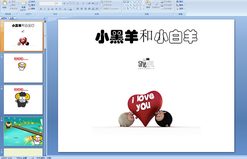Open the Text Direction (文字方向) menu

107,1
